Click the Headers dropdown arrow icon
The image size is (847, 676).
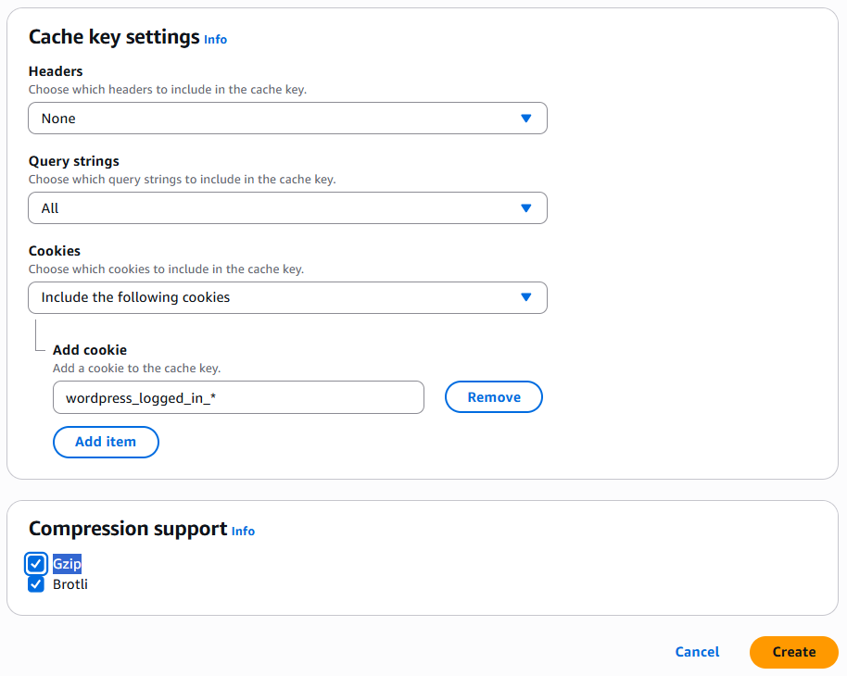pos(525,118)
